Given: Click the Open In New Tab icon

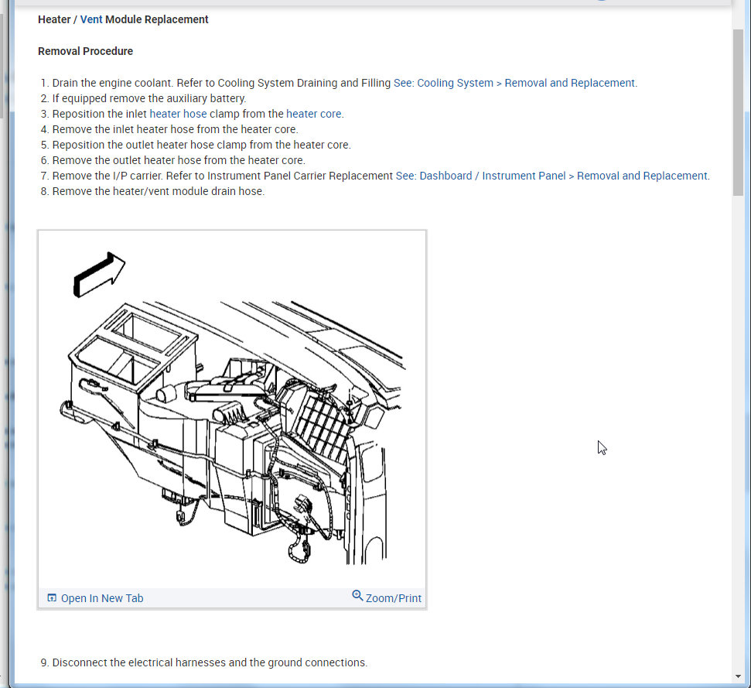Looking at the screenshot, I should pos(52,598).
